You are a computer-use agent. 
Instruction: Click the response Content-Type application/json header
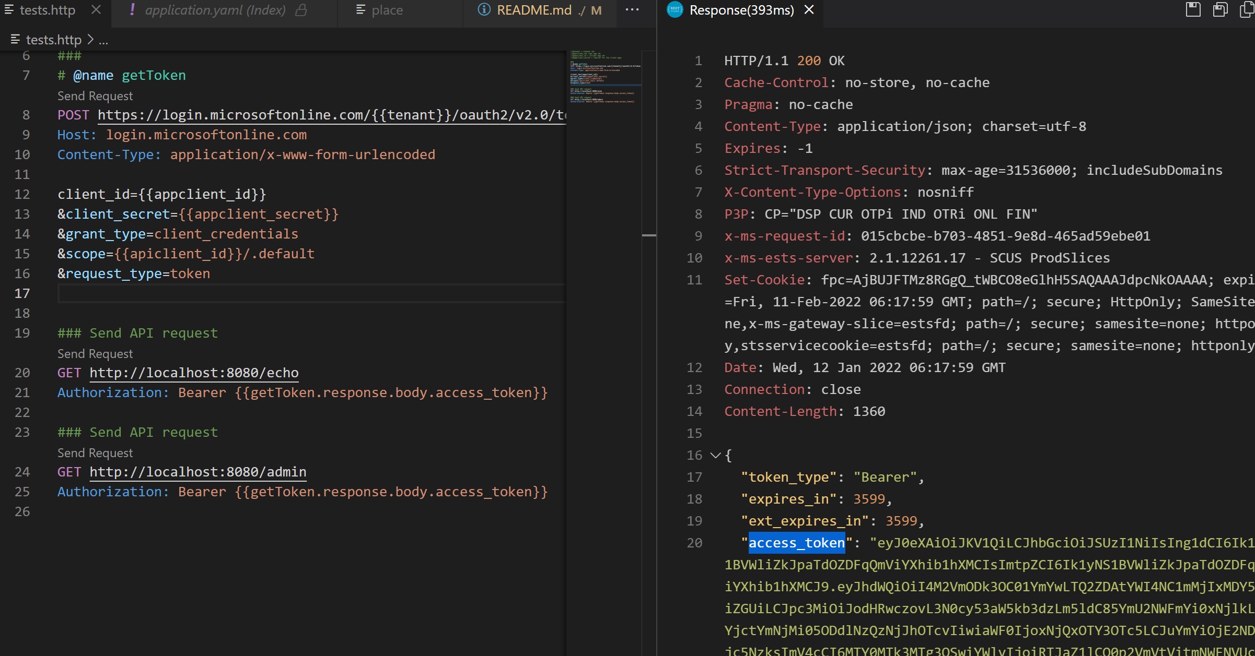pos(905,126)
